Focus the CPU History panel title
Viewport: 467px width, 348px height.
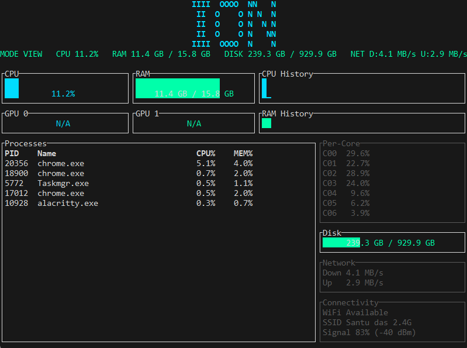point(288,74)
